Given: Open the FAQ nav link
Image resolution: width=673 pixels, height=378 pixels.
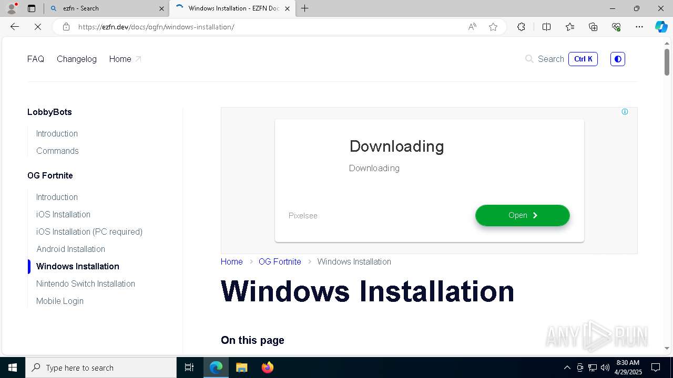Looking at the screenshot, I should click(x=36, y=59).
